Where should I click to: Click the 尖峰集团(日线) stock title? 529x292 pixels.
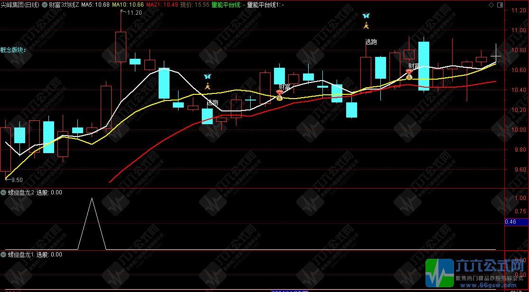[20, 4]
